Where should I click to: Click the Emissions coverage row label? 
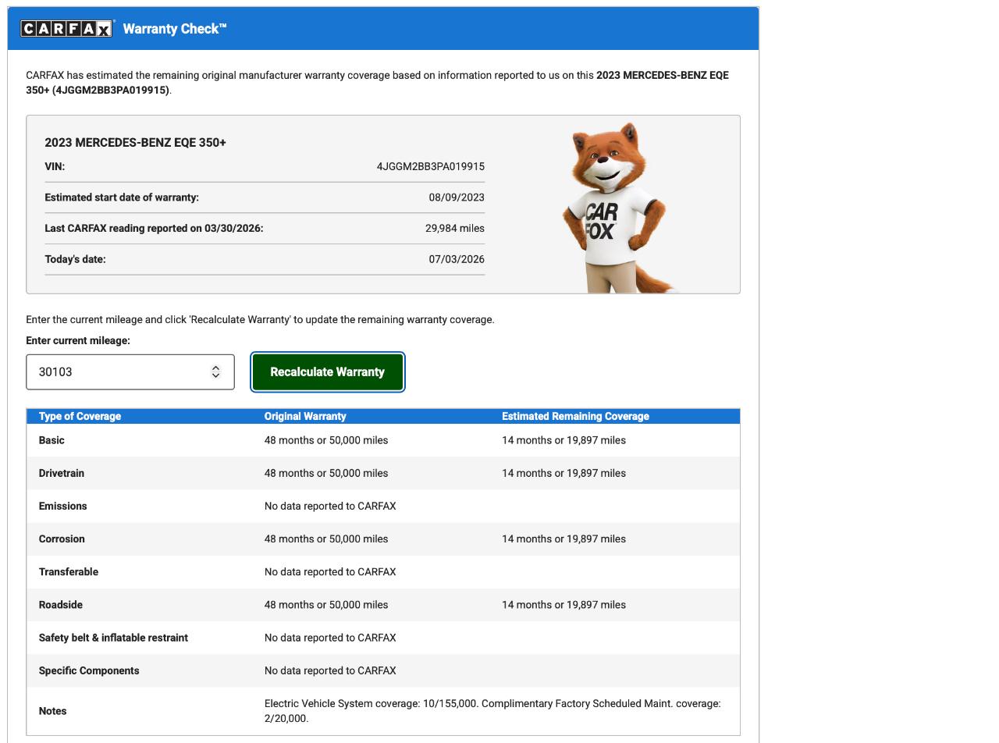[63, 506]
